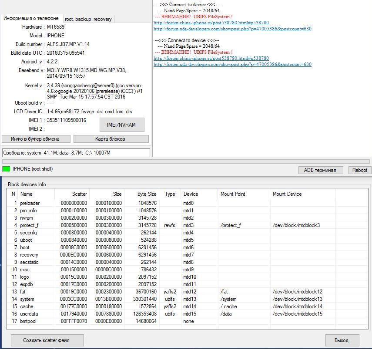Screen dimensions: 372x349
Task: Click Создать scatter файл button
Action: click(x=47, y=340)
